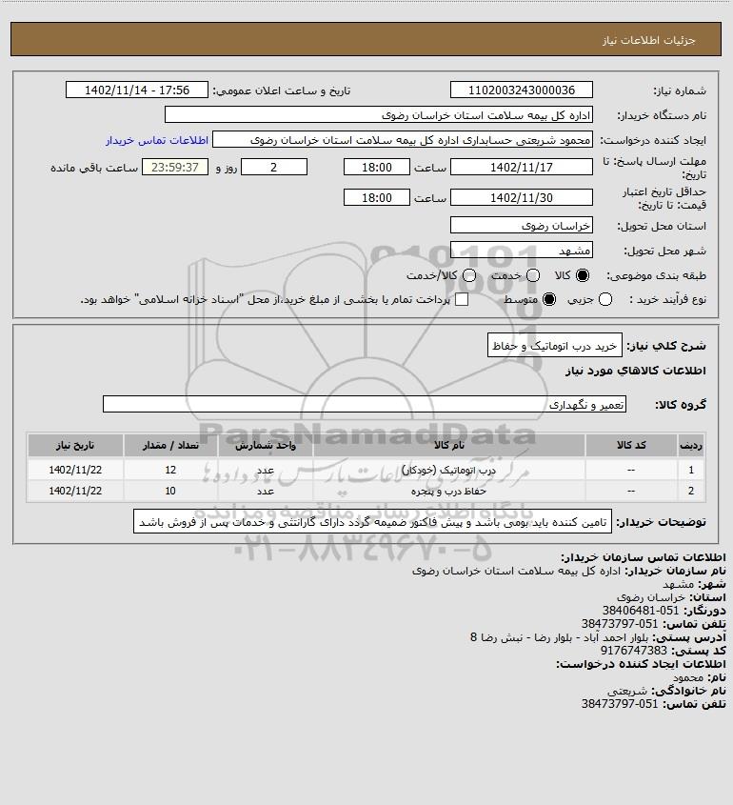Viewport: 733px width, 805px height.
Task: Click the تعداد / مقدار column header
Action: (x=170, y=445)
